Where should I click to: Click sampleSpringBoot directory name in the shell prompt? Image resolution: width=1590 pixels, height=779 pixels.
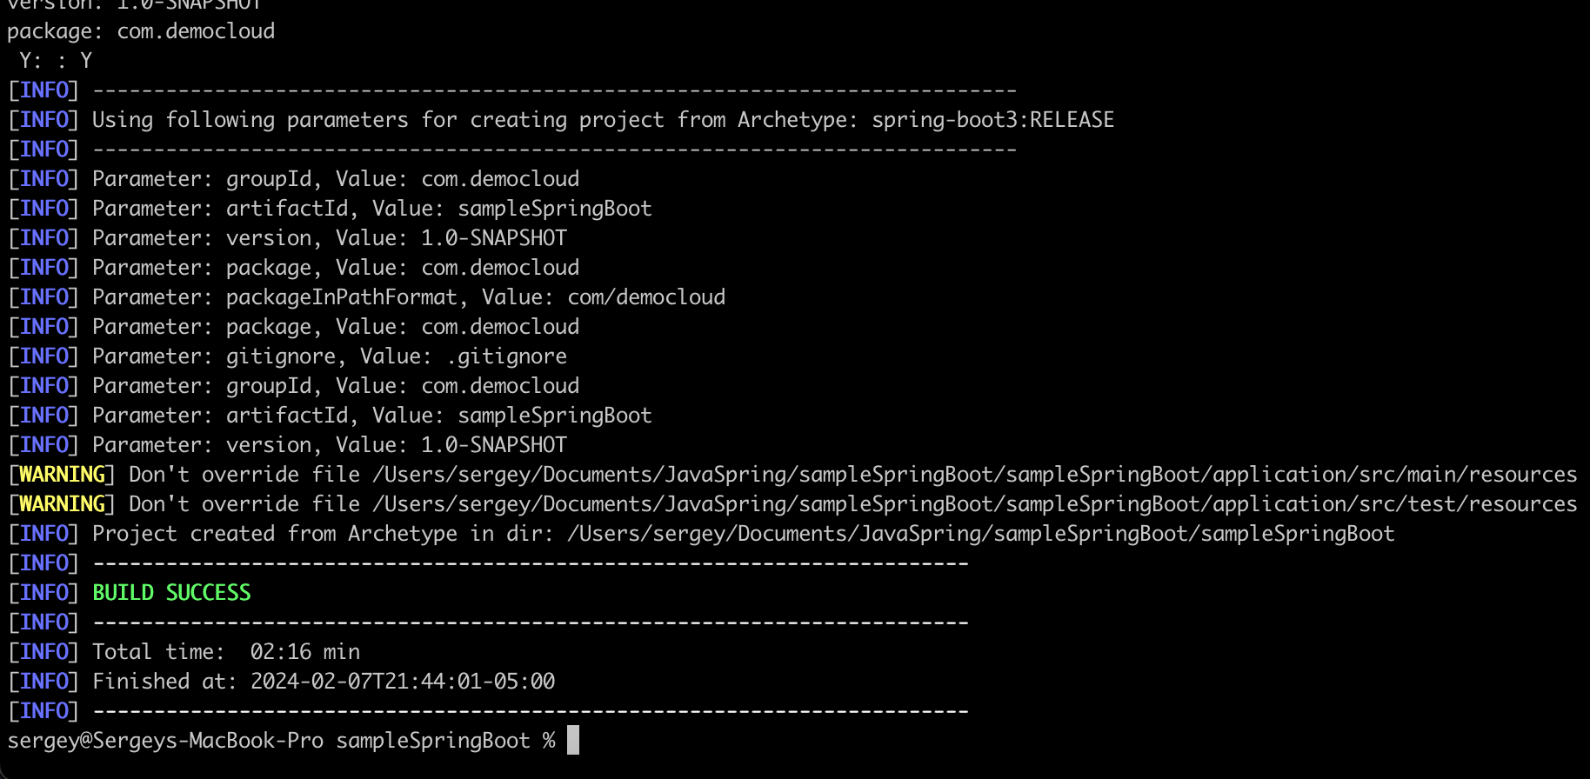[432, 741]
